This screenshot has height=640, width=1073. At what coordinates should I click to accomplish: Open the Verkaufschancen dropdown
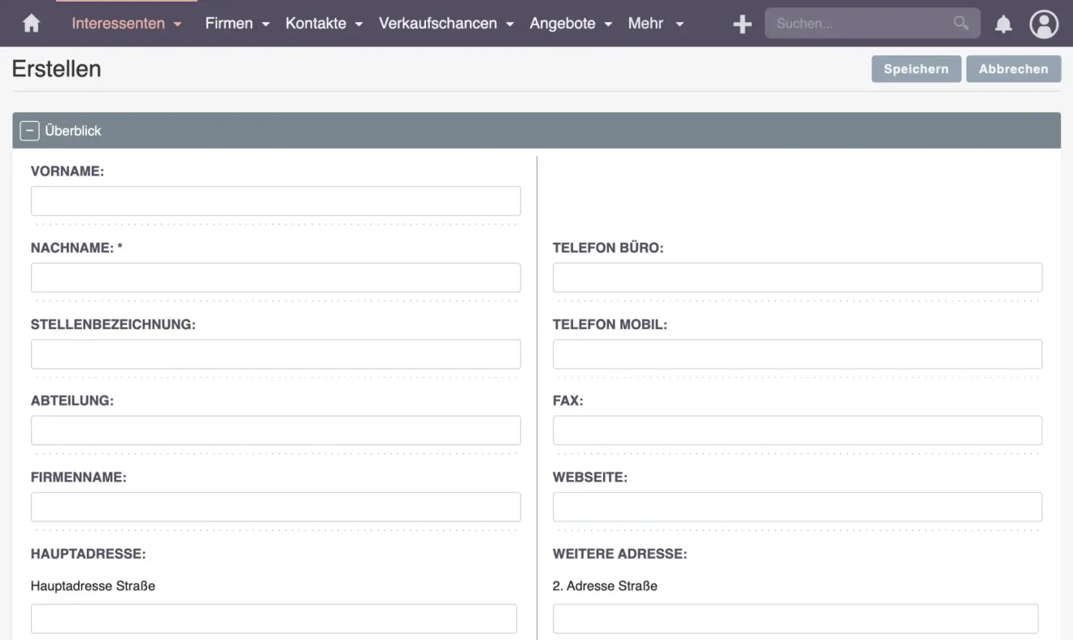510,24
